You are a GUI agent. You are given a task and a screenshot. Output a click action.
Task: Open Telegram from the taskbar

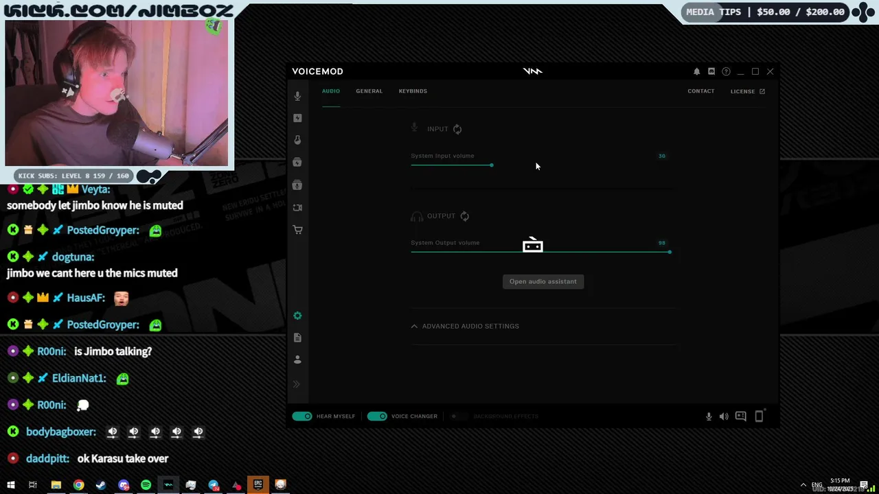213,485
